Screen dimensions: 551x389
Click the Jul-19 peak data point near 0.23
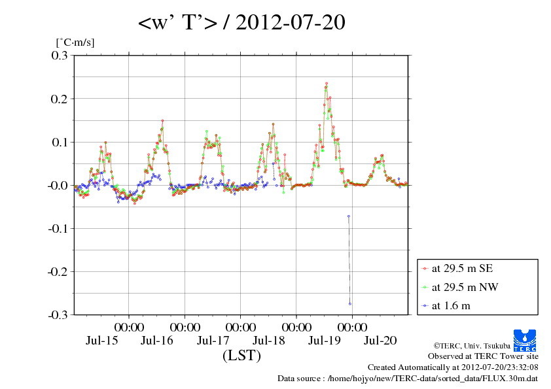(x=327, y=84)
